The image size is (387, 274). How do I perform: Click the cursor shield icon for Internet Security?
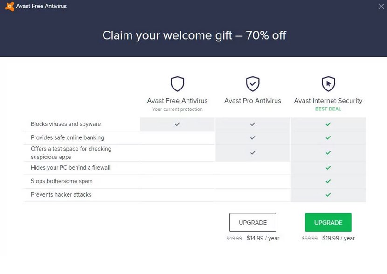coord(328,84)
